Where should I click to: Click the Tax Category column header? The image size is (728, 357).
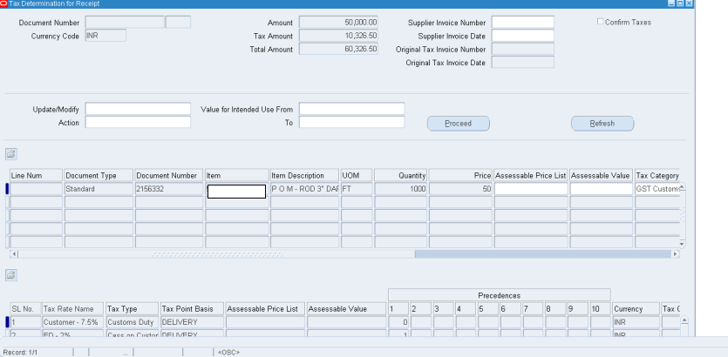pos(657,175)
